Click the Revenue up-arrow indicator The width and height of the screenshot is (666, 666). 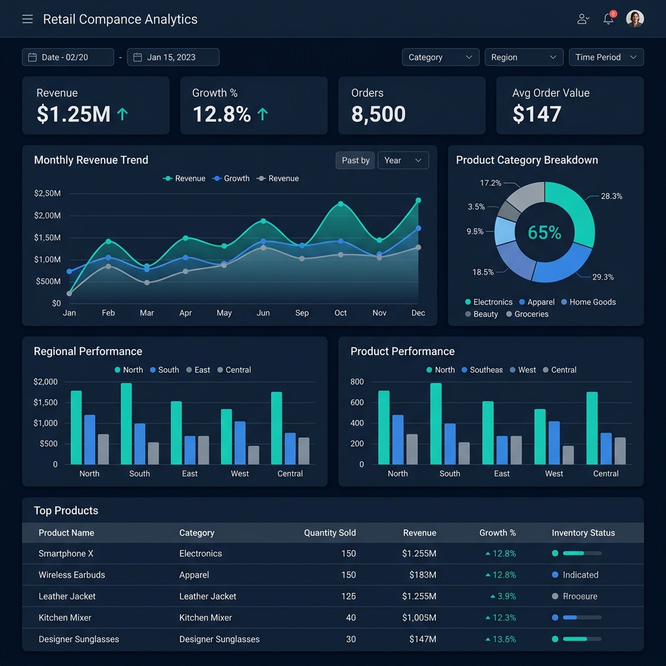coord(122,114)
